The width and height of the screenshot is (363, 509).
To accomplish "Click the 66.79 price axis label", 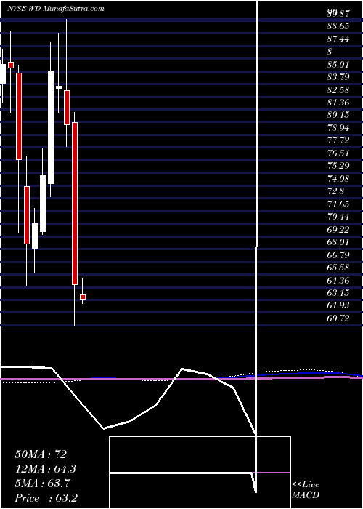I will click(338, 254).
